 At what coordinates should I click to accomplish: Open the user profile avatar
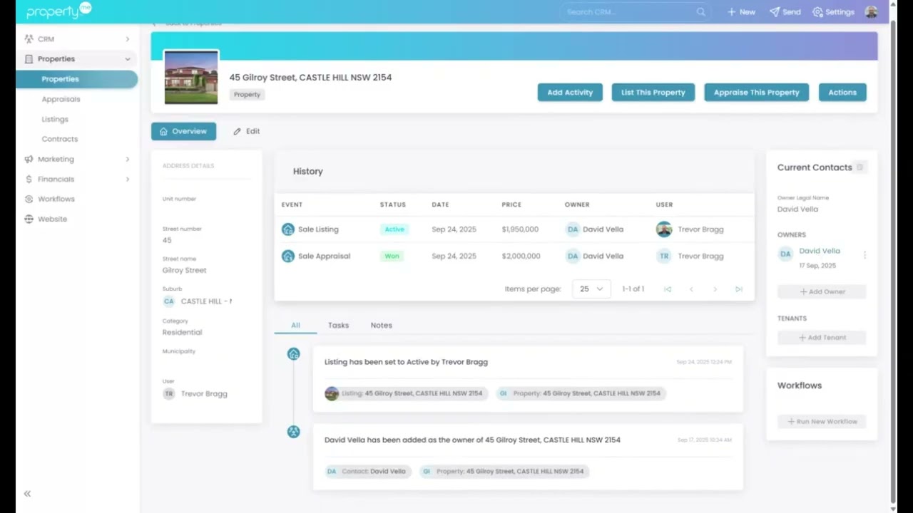(871, 12)
